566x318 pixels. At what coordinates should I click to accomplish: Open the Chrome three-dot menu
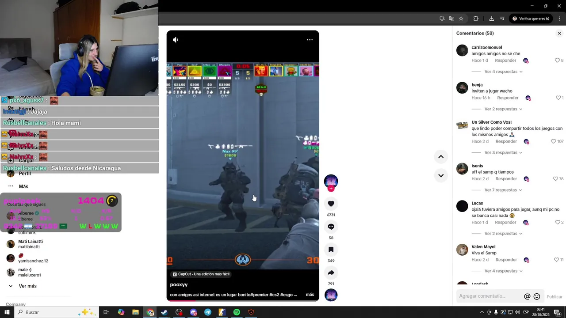(560, 19)
